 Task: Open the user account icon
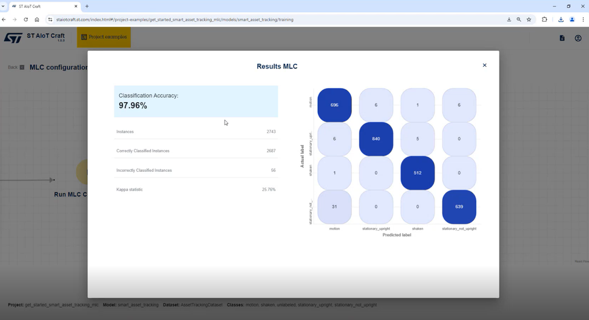(x=578, y=38)
